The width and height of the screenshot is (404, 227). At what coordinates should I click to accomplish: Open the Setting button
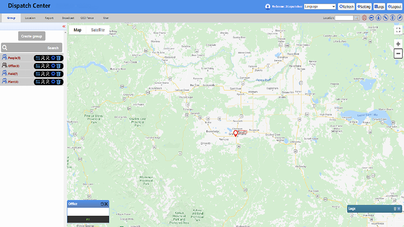tap(364, 7)
